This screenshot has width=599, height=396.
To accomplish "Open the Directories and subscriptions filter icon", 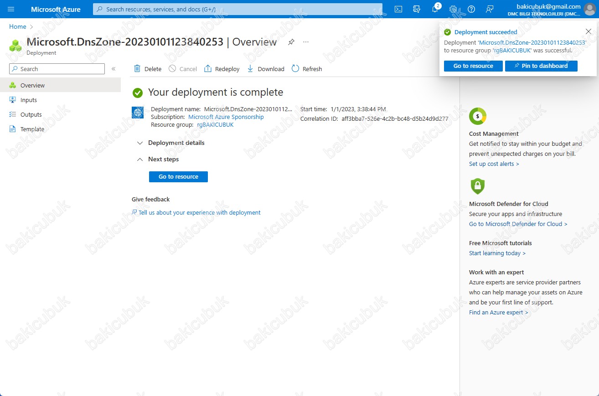I will pos(416,9).
